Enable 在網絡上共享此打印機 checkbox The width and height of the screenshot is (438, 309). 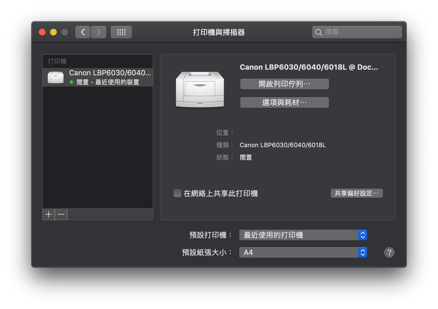tap(178, 193)
